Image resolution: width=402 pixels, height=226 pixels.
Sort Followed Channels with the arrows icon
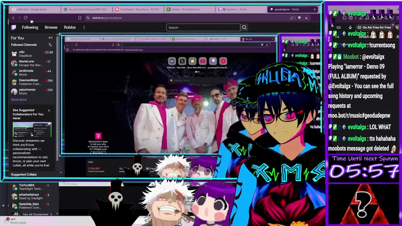tap(50, 45)
